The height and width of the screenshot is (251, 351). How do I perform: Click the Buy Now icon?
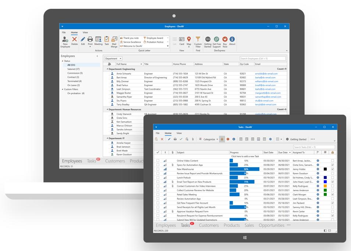pos(225,39)
